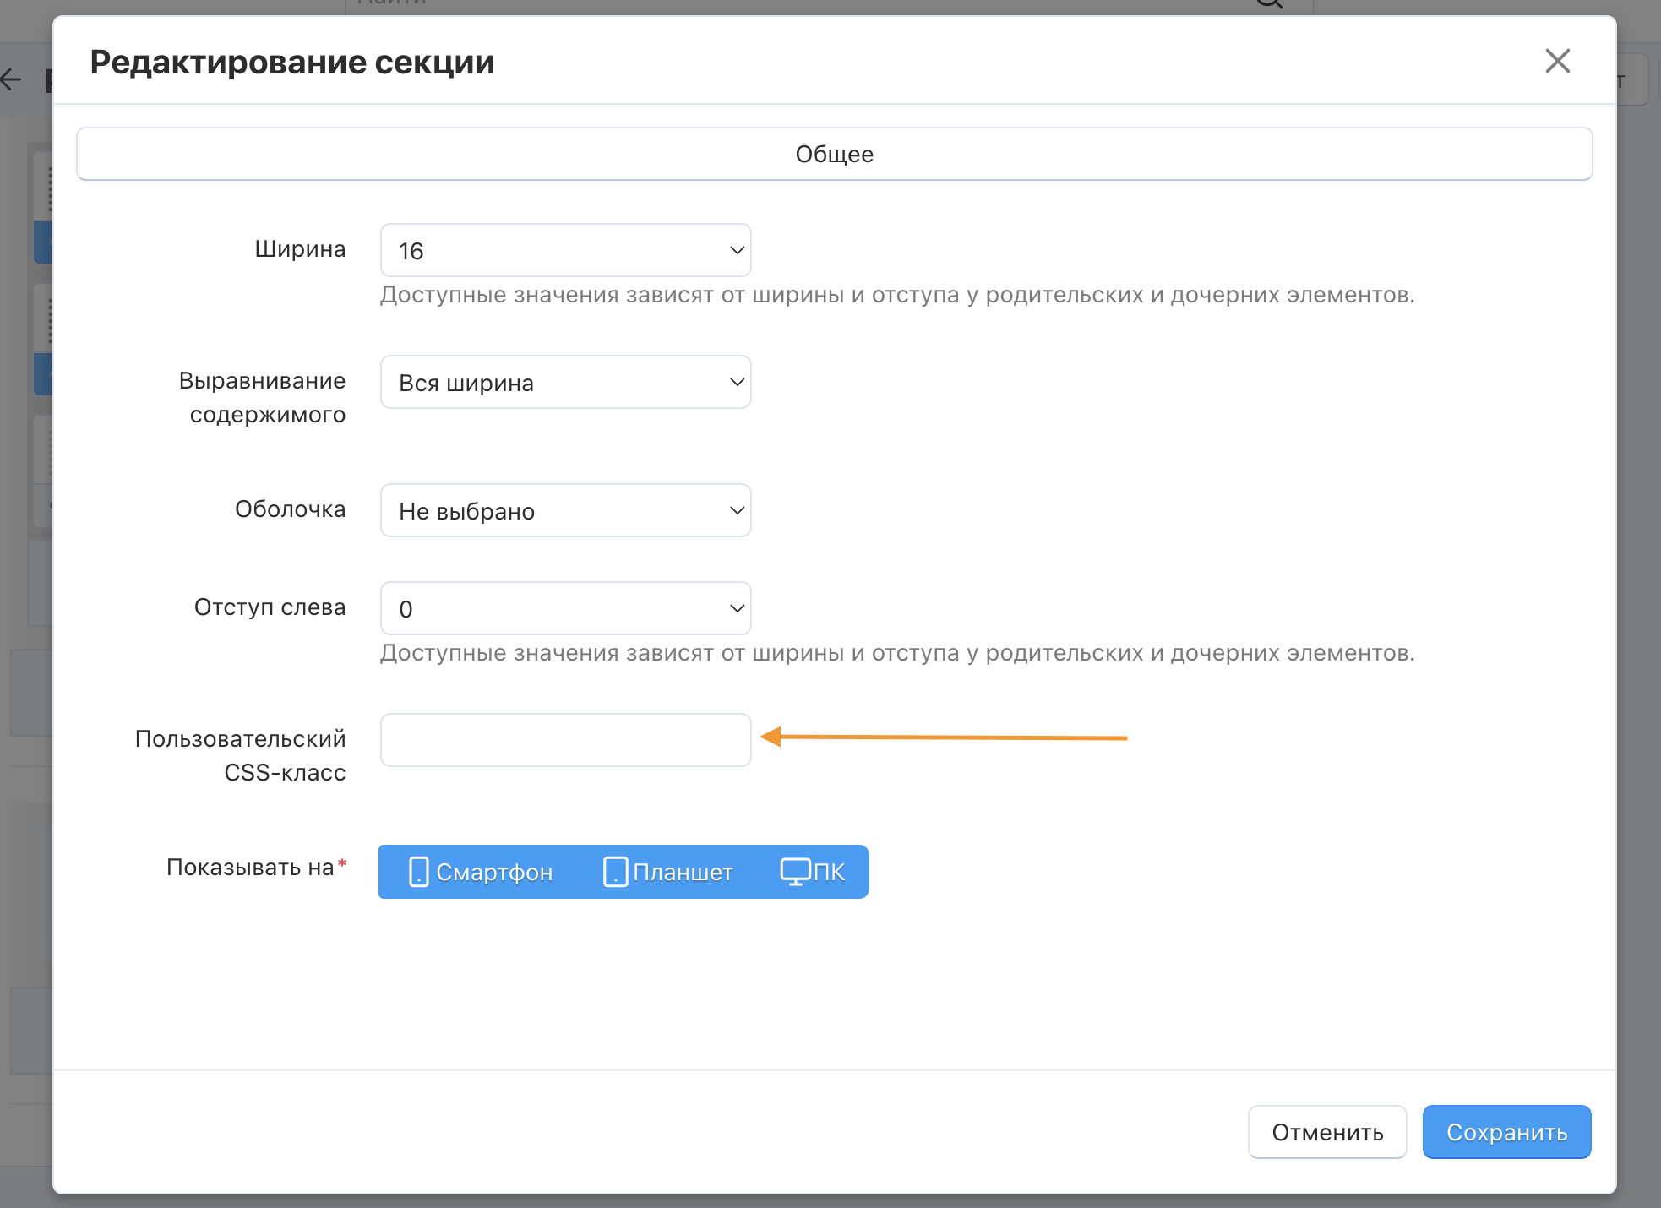Screen dimensions: 1661x1208
Task: Select the Общее tab
Action: [x=834, y=155]
